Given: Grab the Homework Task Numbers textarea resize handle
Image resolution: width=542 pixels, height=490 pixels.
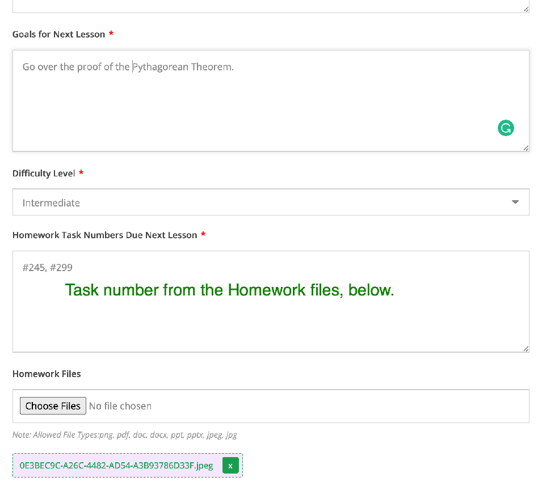Looking at the screenshot, I should pos(526,349).
